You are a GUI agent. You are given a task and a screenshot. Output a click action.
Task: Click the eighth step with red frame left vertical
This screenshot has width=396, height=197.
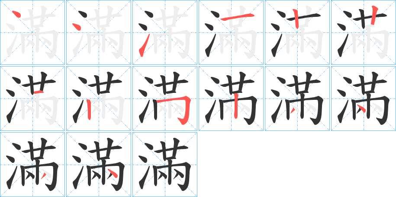[x=99, y=98]
